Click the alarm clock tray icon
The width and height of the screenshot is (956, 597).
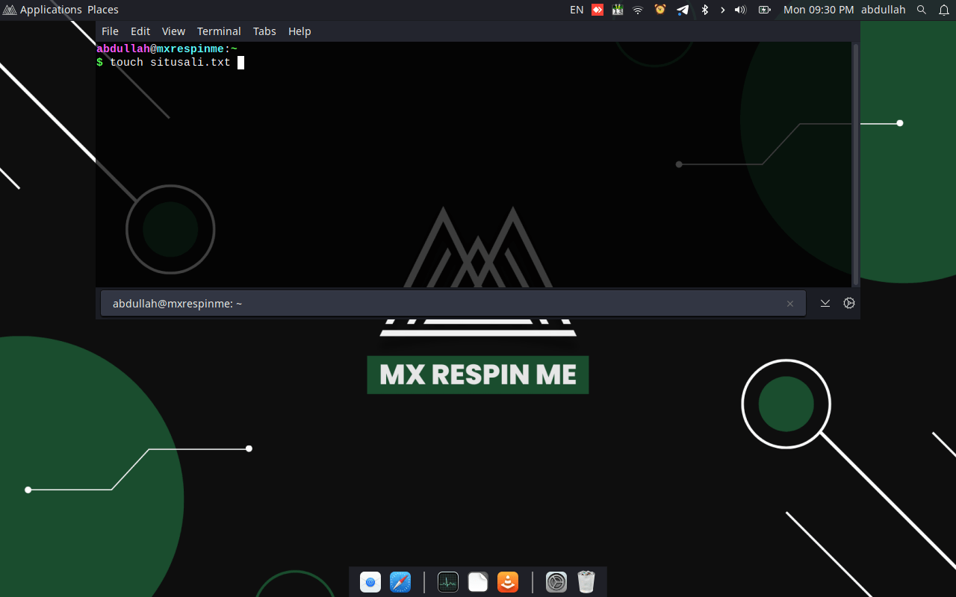[660, 10]
